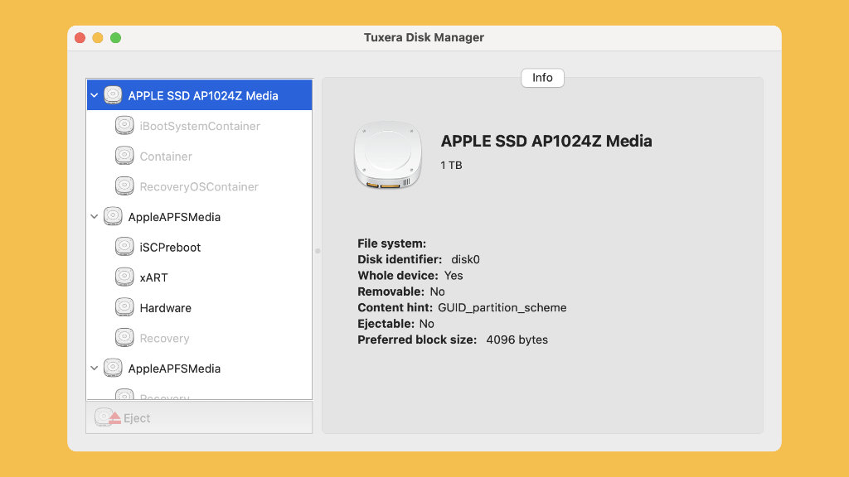
Task: Click the iSCPreboot volume icon
Action: click(124, 247)
